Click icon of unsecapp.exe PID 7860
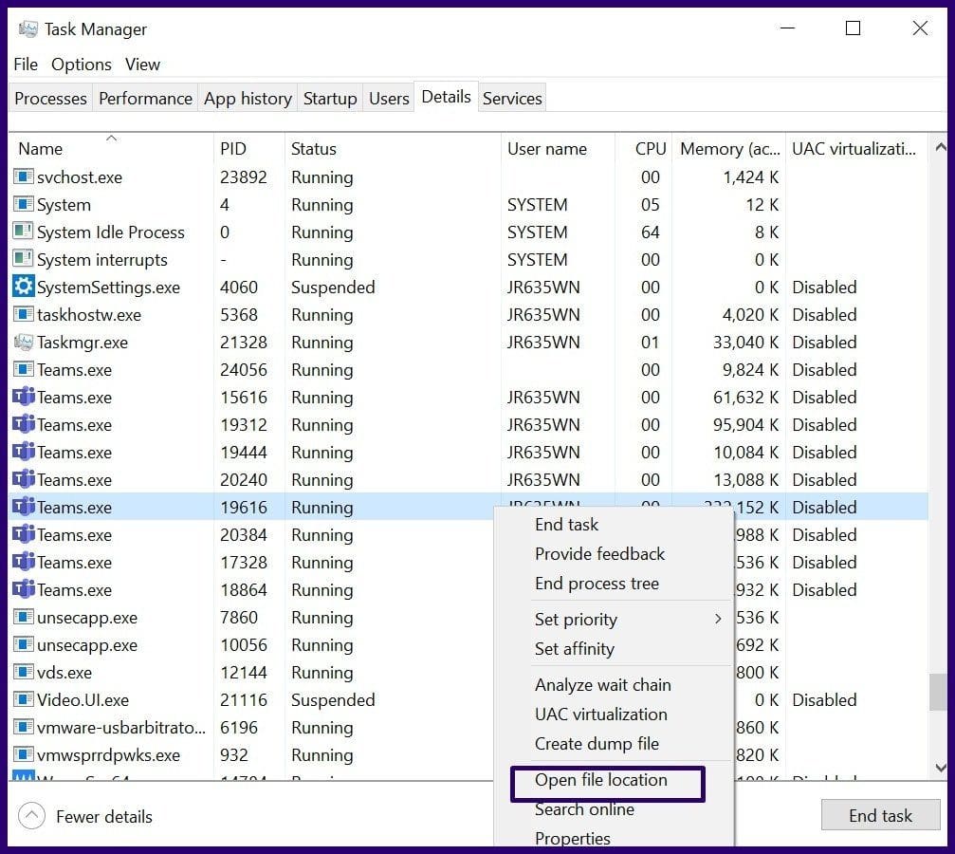The height and width of the screenshot is (854, 955). pyautogui.click(x=23, y=617)
